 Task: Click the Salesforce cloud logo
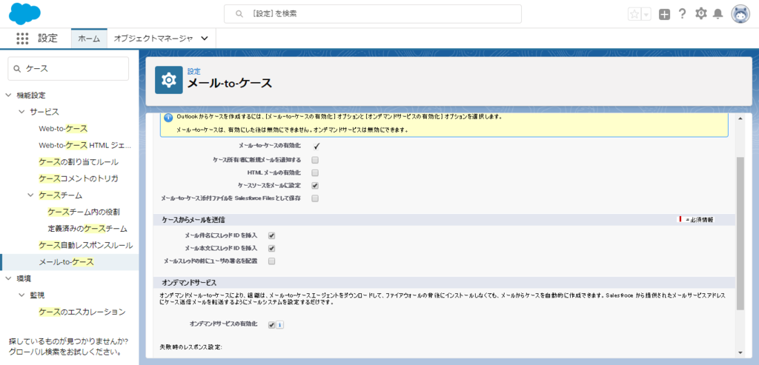24,13
